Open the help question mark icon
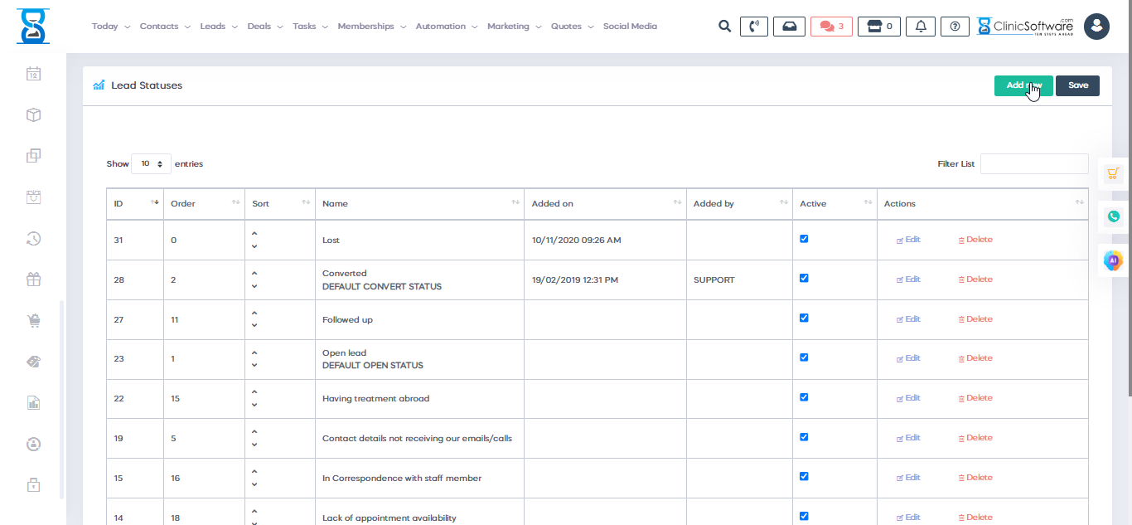1132x525 pixels. click(x=955, y=27)
